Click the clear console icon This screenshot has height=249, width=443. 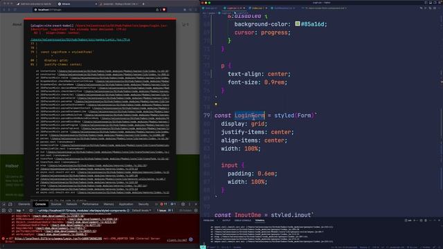pos(10,210)
